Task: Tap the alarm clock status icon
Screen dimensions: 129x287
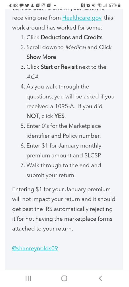Action: 88,5
